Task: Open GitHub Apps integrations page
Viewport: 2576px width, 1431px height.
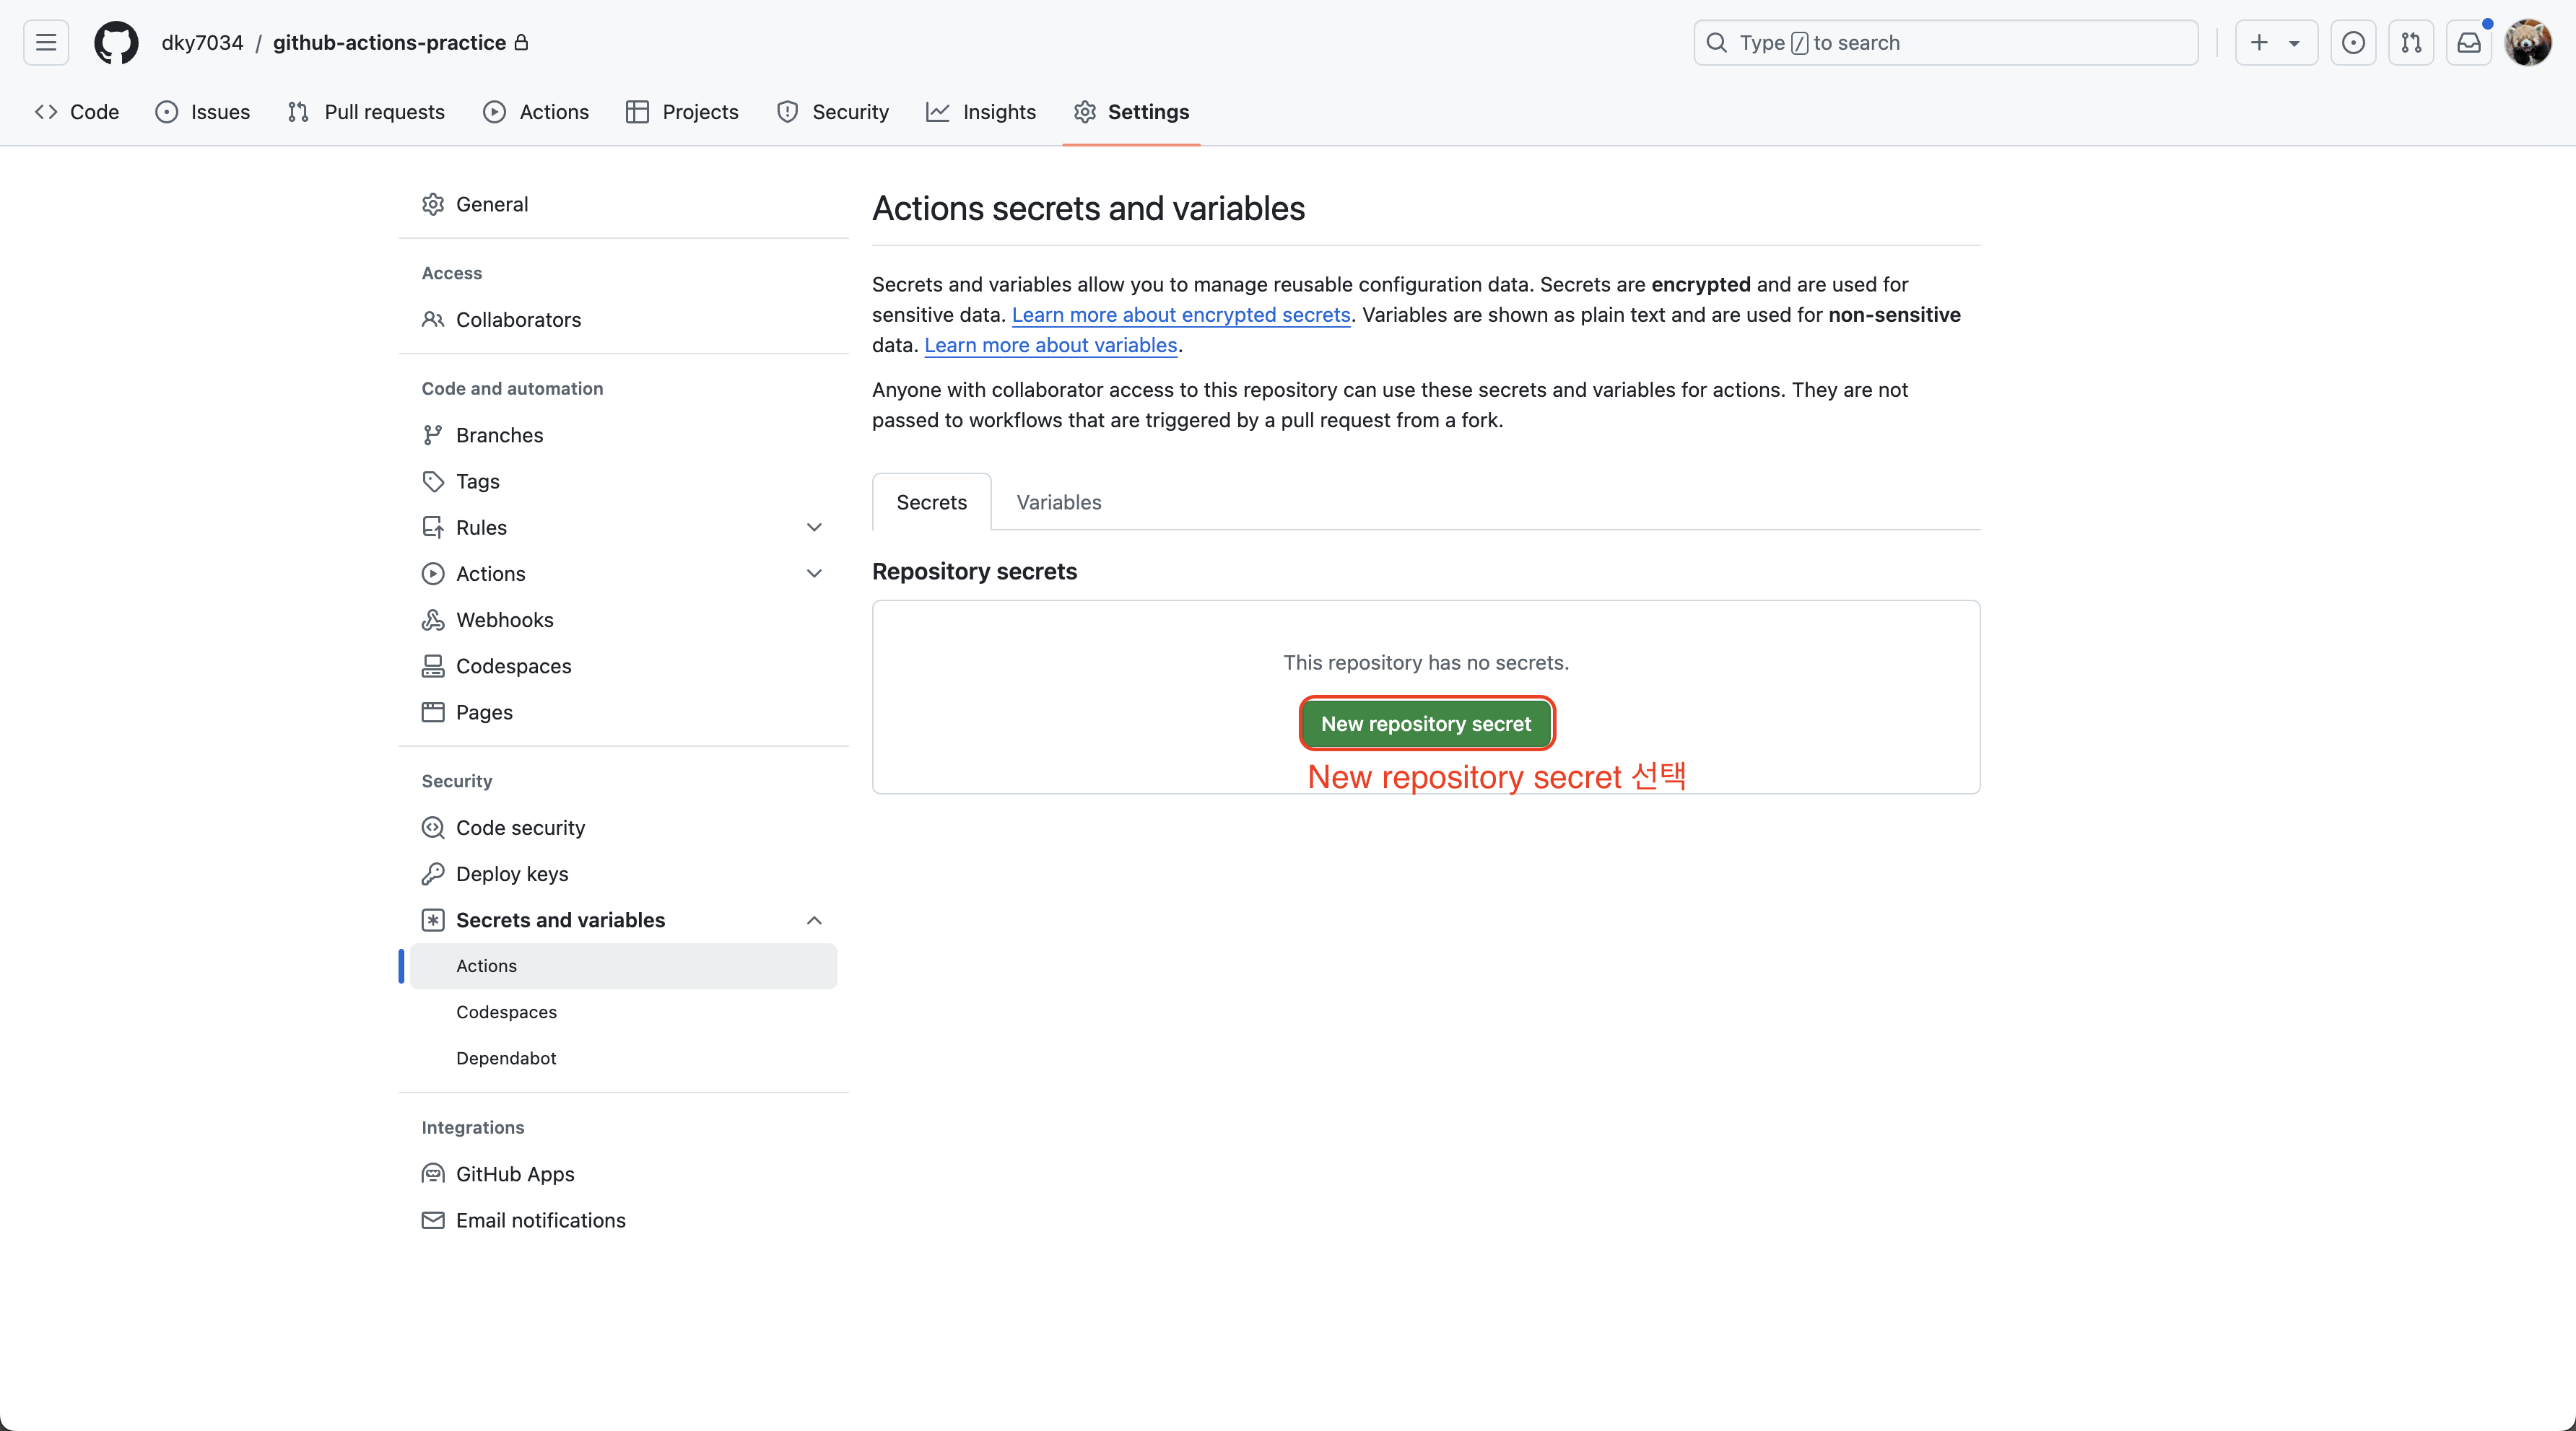Action: coord(514,1173)
